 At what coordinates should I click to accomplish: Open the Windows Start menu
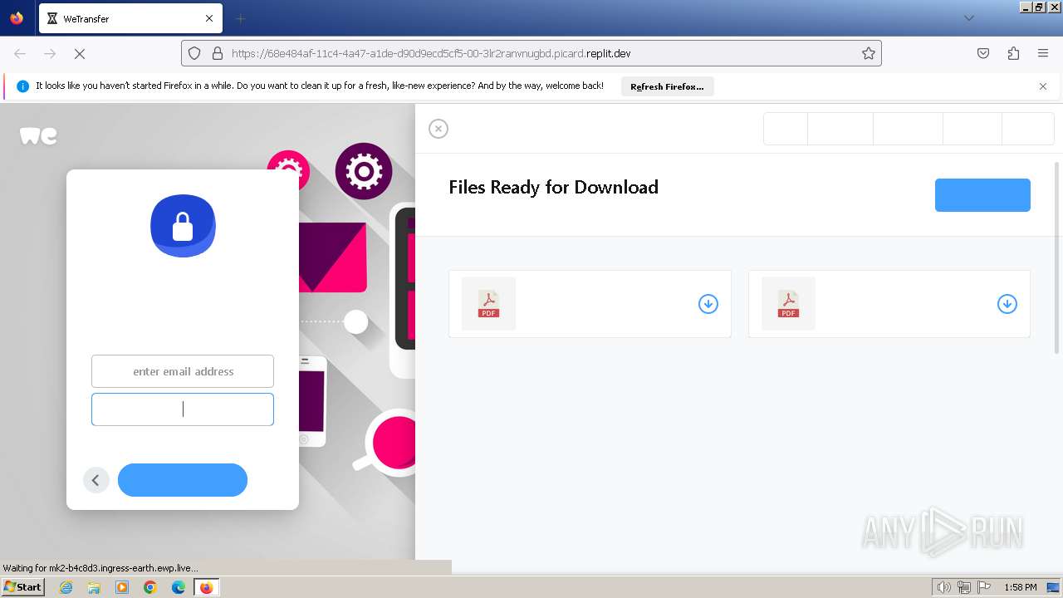(22, 587)
